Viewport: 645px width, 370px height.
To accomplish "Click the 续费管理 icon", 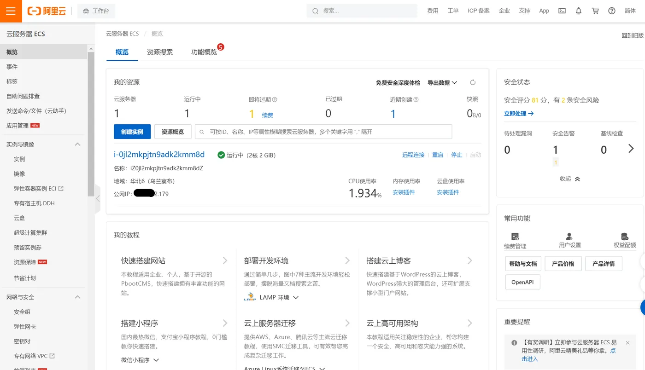I will tap(515, 237).
